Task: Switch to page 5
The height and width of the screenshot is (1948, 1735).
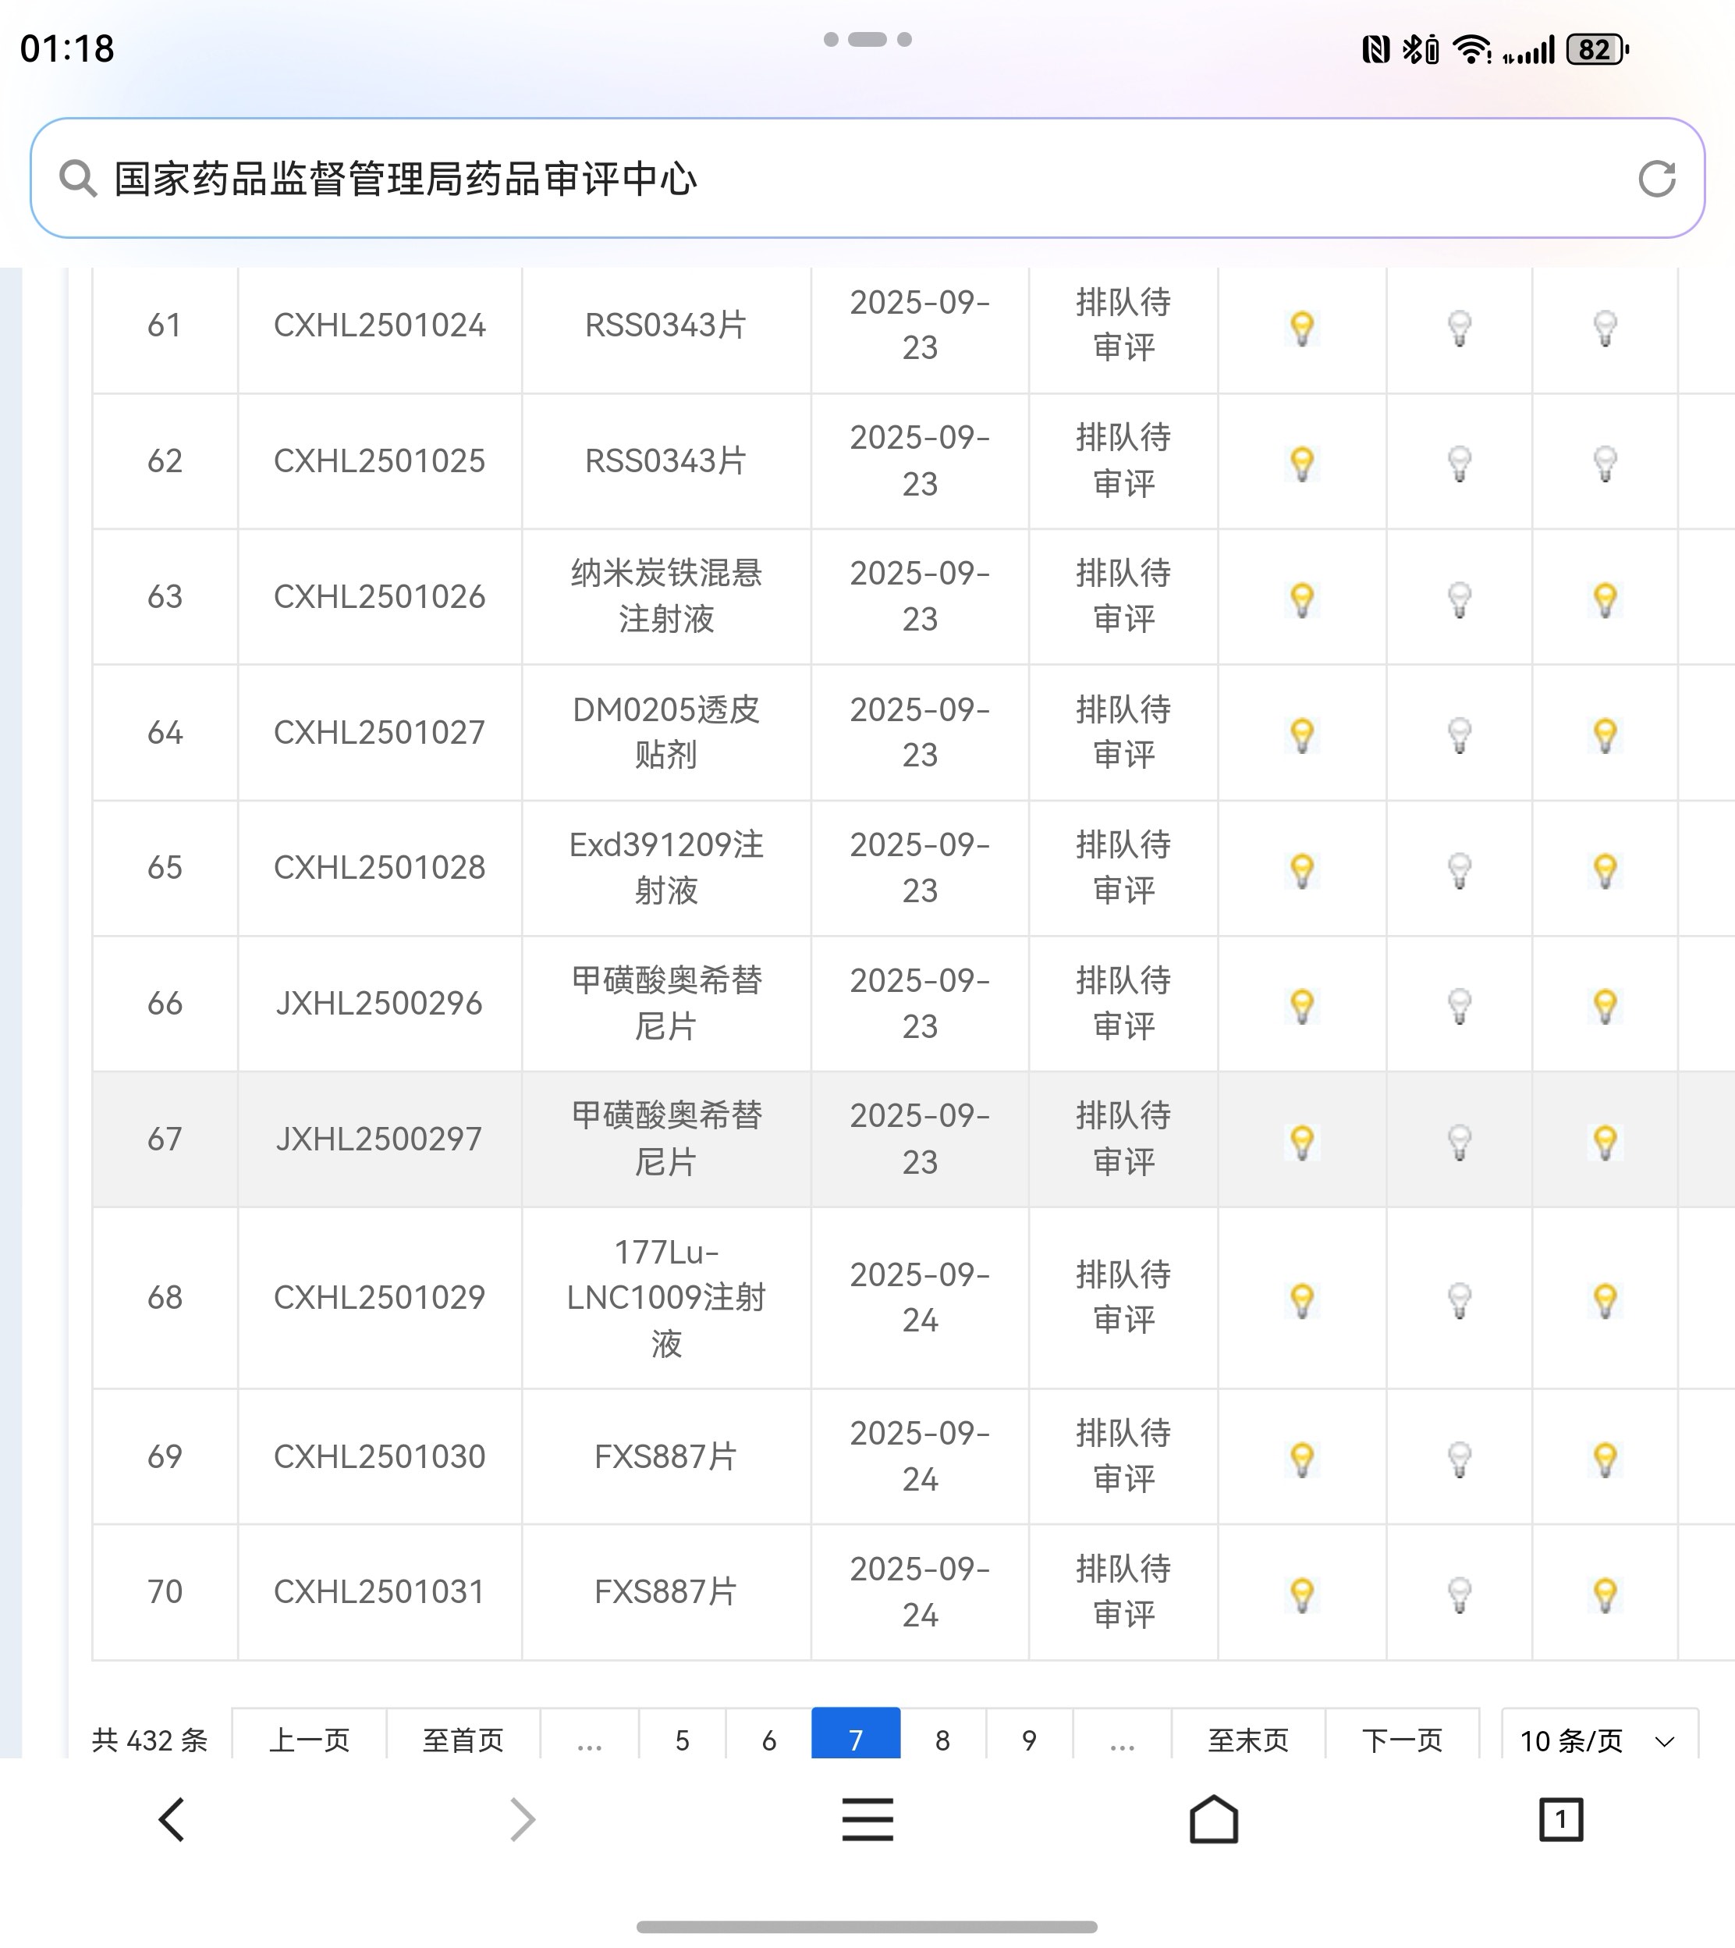Action: (682, 1739)
